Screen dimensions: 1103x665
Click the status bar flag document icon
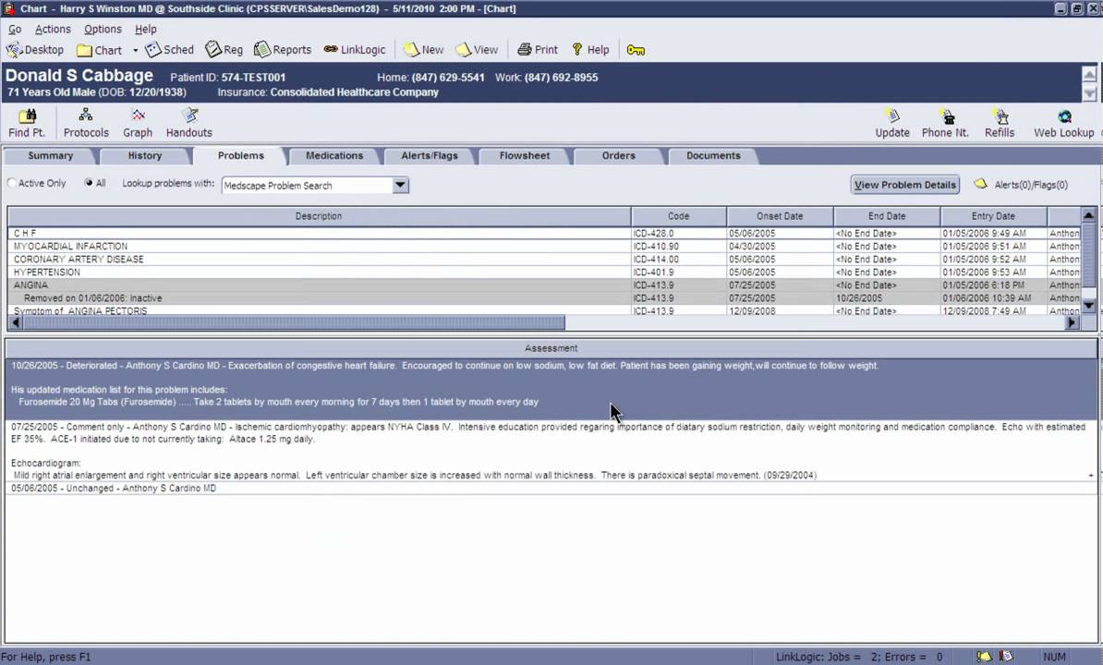[x=1006, y=657]
